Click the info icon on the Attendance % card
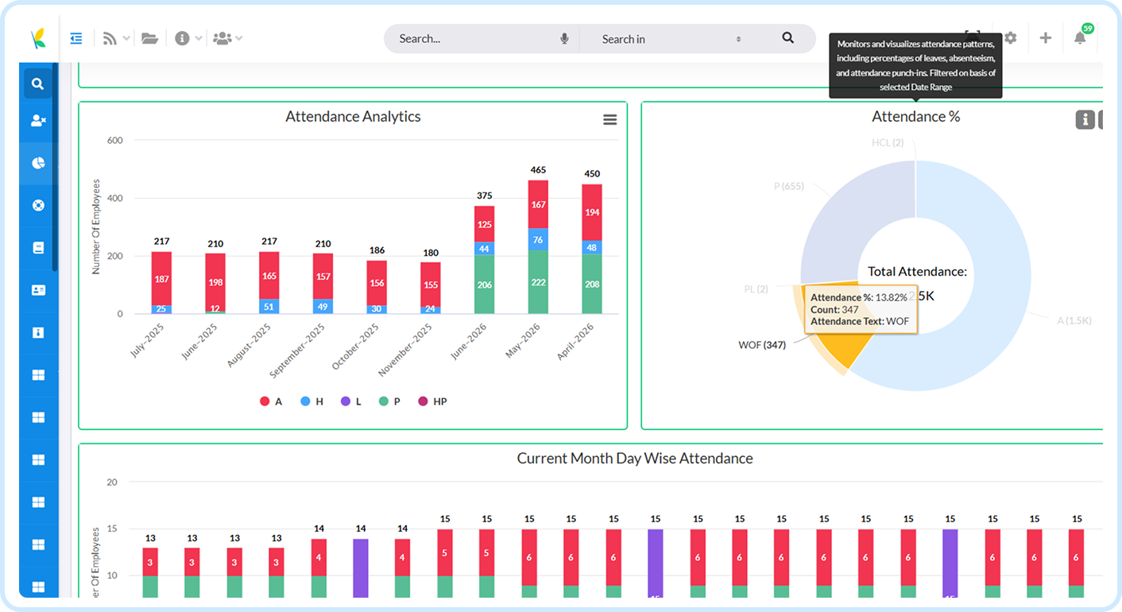 (x=1085, y=119)
